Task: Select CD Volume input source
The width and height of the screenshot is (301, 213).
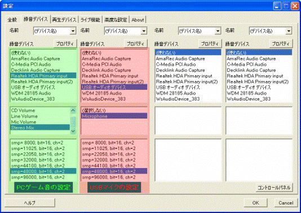Action: (40, 110)
